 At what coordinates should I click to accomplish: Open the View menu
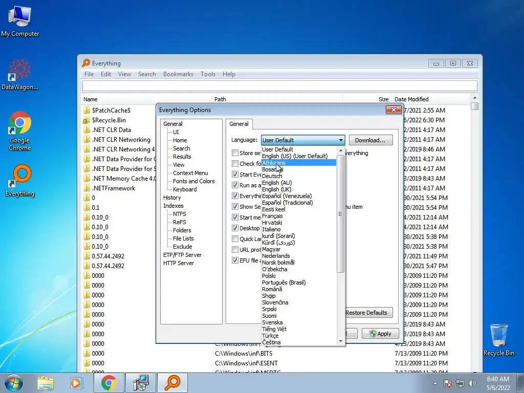[x=124, y=74]
